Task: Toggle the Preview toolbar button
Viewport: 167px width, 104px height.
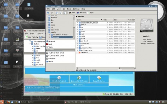Action: (81, 13)
